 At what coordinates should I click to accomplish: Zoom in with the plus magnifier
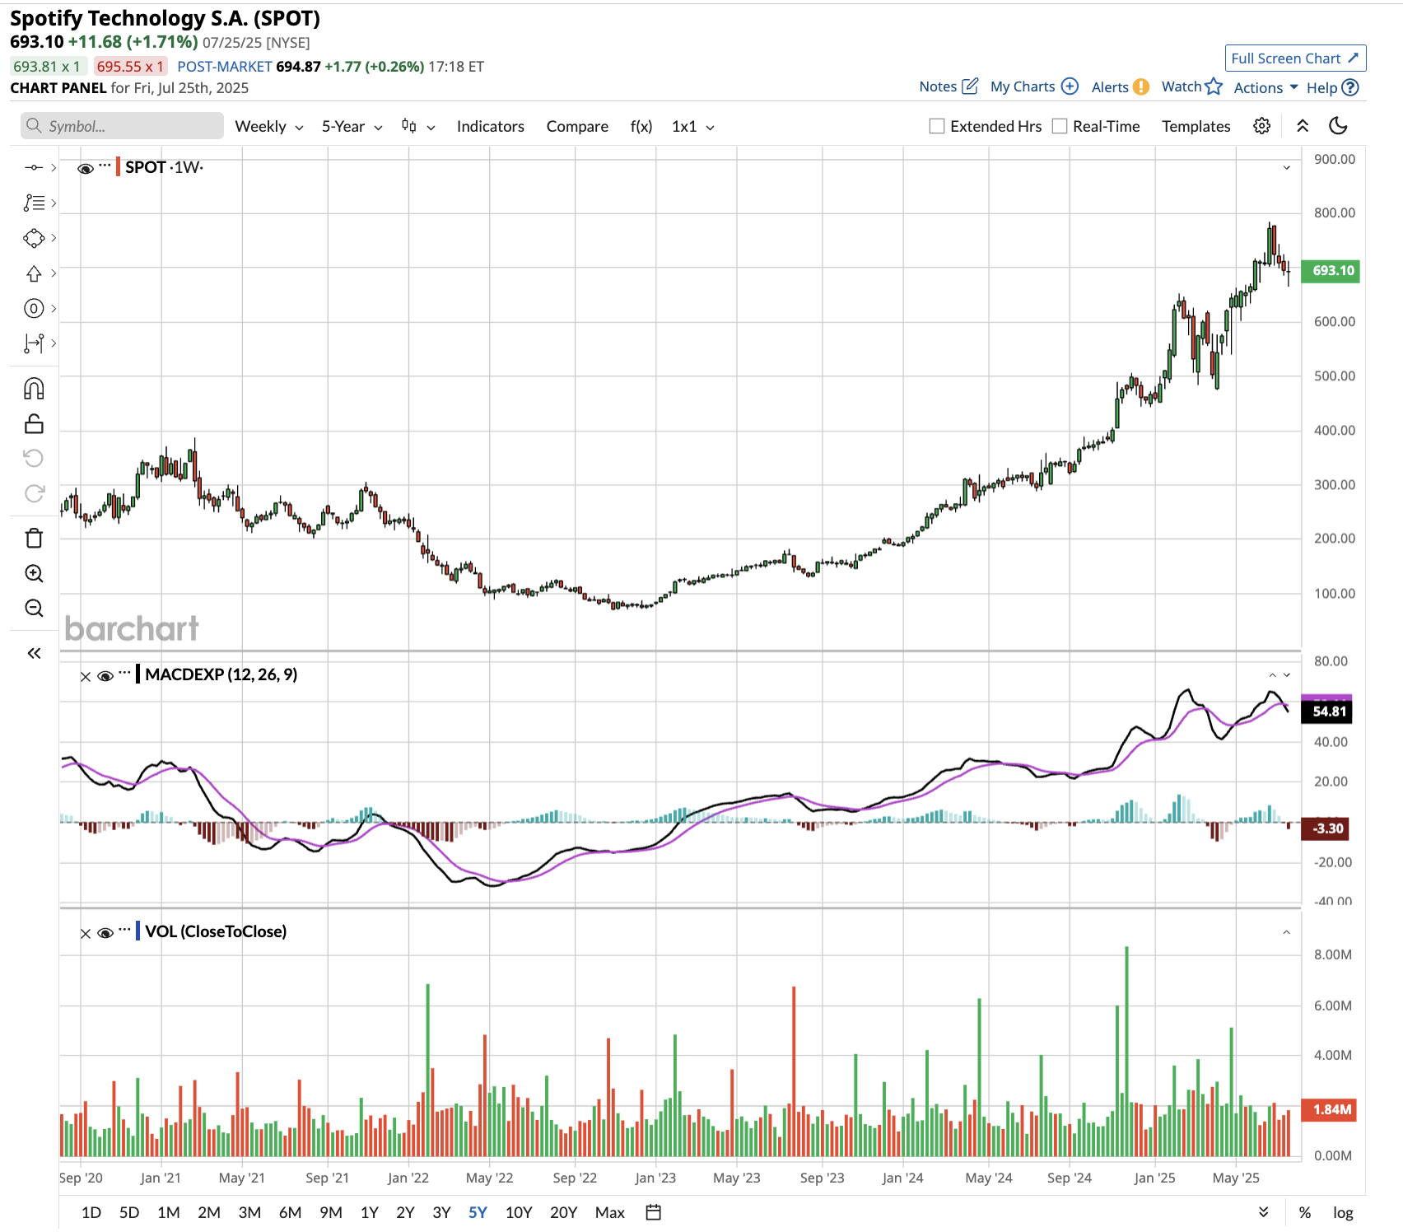[x=34, y=573]
